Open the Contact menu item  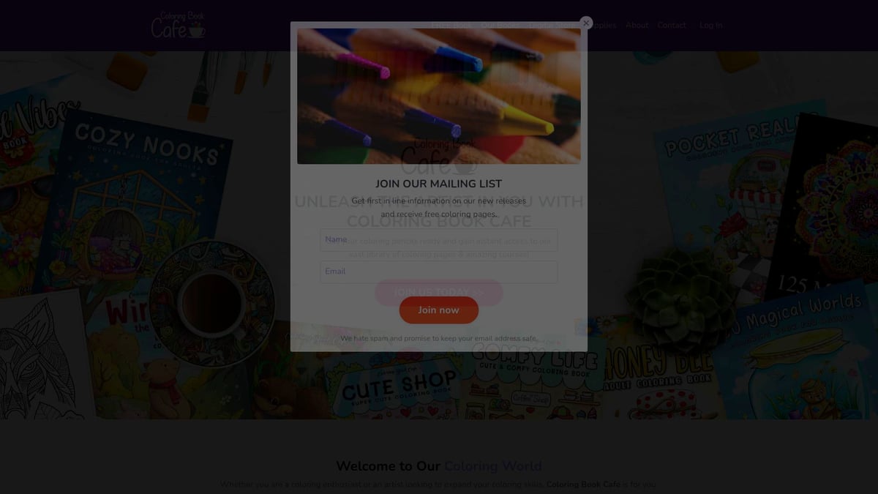pyautogui.click(x=672, y=25)
